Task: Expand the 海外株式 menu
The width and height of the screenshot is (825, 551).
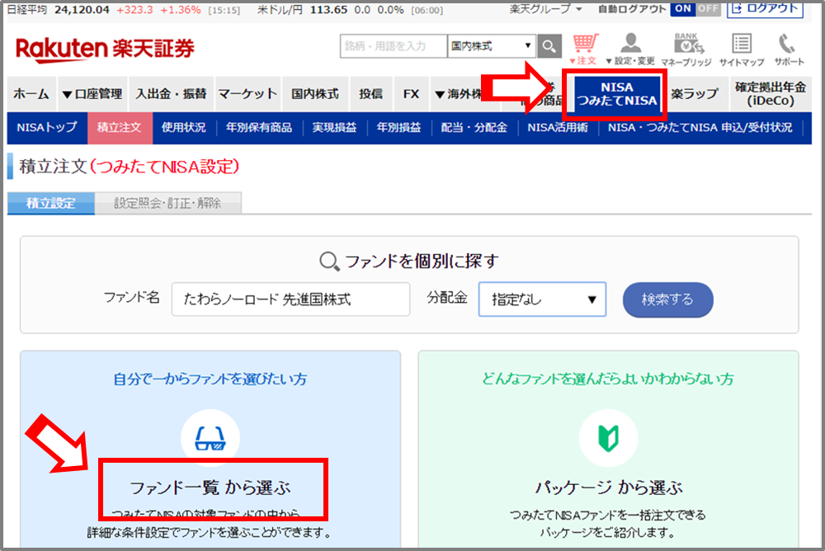Action: click(458, 94)
